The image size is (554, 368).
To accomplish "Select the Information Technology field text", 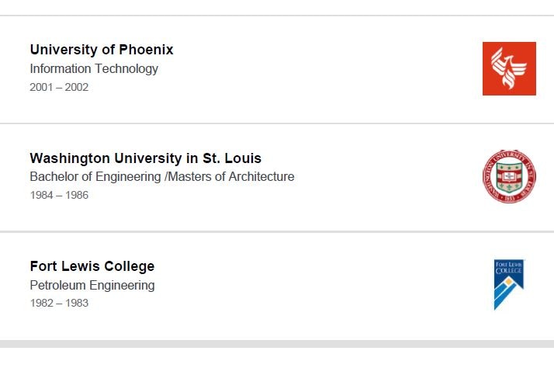I will 94,68.
